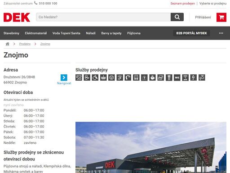Click the water tap service icon

point(202,77)
